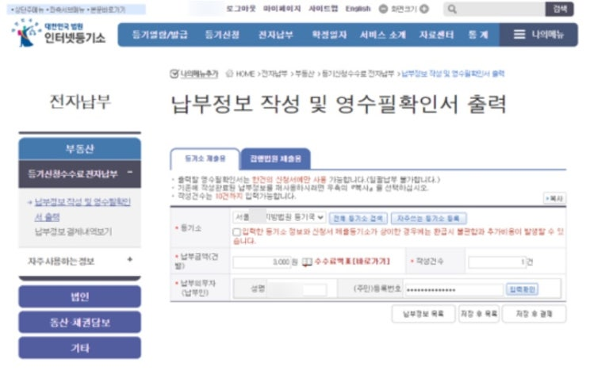Image resolution: width=613 pixels, height=386 pixels.
Task: Click the 나의메뉴추가 link text
Action: coord(199,74)
